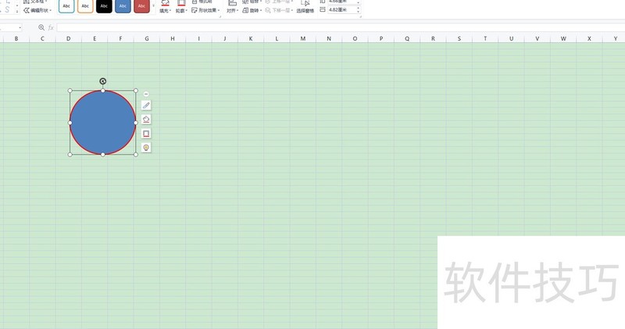Click the magnifier zoom icon beside formula bar
This screenshot has height=329, width=625.
(x=41, y=27)
